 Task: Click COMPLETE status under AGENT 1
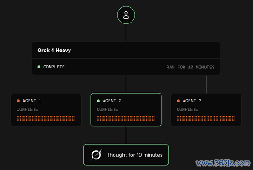click(x=27, y=109)
